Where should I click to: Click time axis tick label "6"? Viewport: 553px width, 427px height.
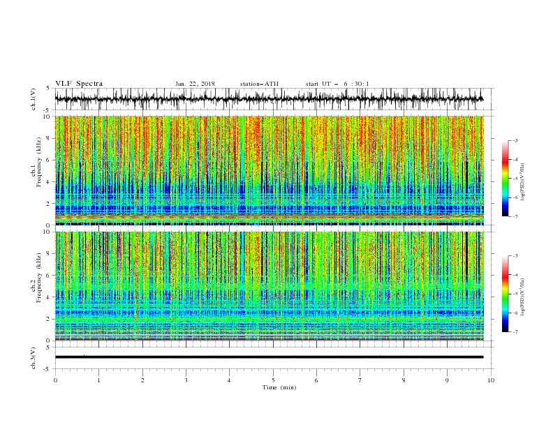point(316,380)
